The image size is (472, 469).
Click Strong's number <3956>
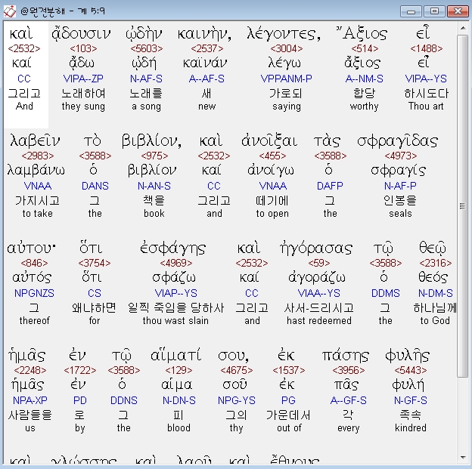click(348, 370)
